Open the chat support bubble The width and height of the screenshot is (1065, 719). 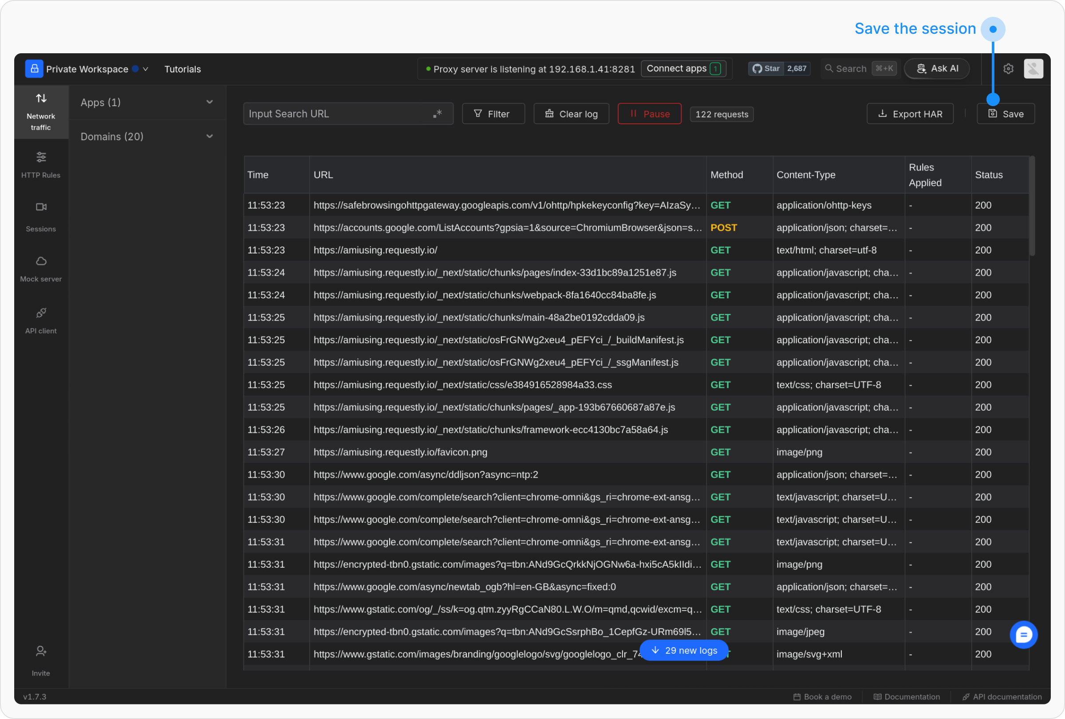[x=1023, y=634]
